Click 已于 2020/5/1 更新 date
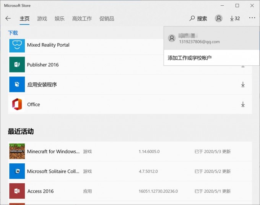Viewport: 260px width, 205px height. (x=213, y=191)
